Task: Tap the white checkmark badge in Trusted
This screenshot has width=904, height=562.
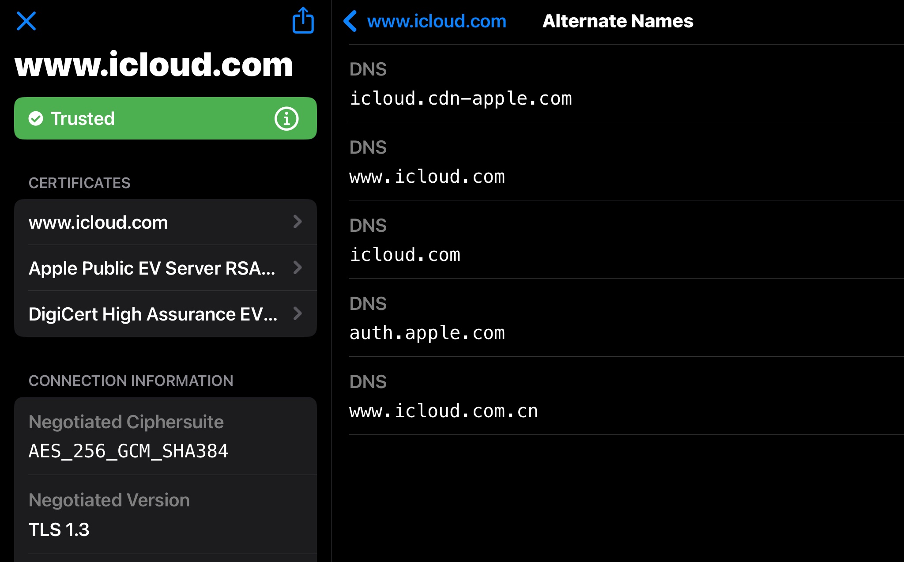Action: (36, 118)
